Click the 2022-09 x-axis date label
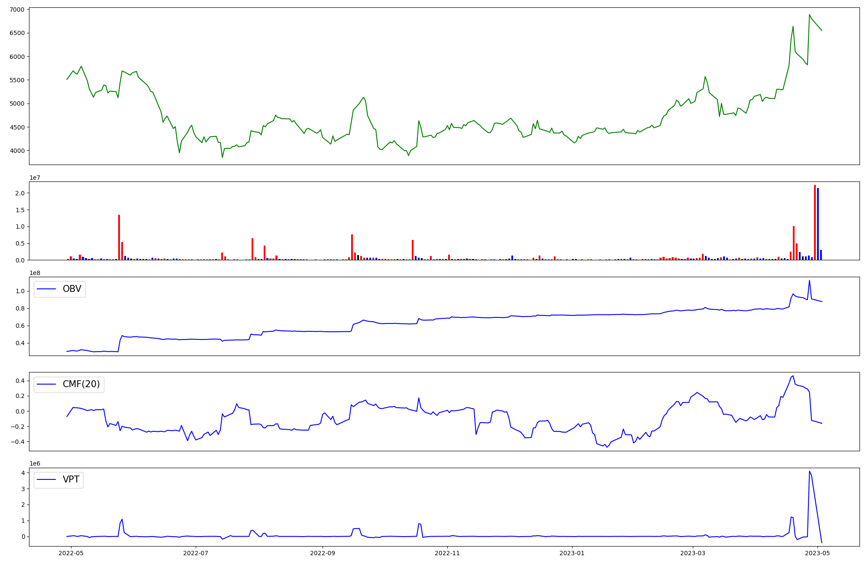 pos(323,553)
